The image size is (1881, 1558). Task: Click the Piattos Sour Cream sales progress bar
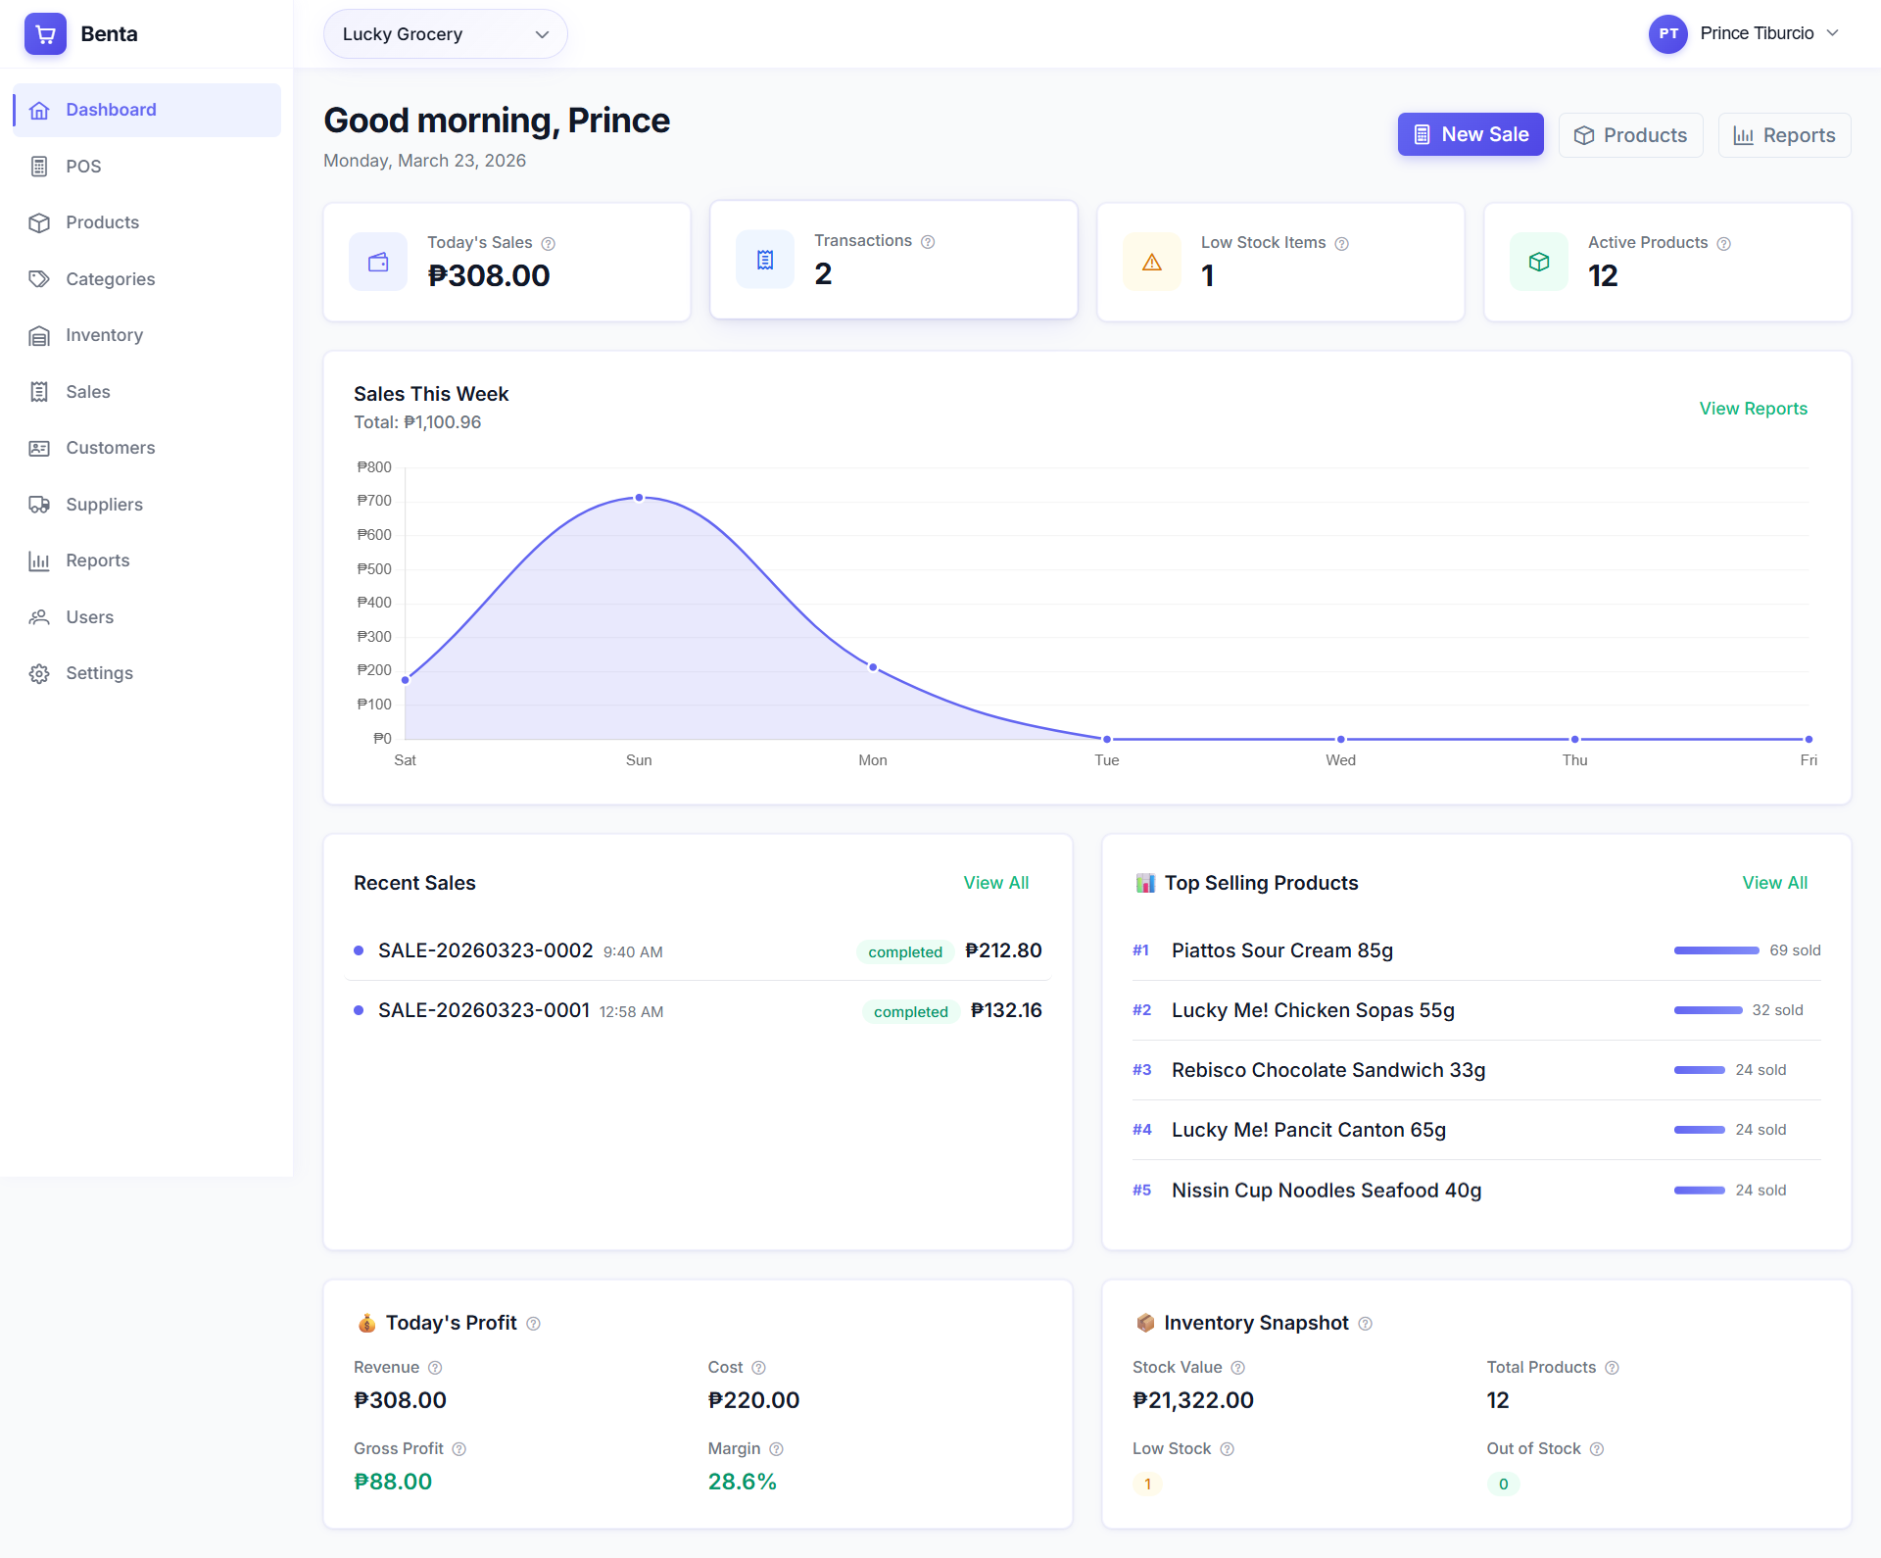pos(1715,949)
